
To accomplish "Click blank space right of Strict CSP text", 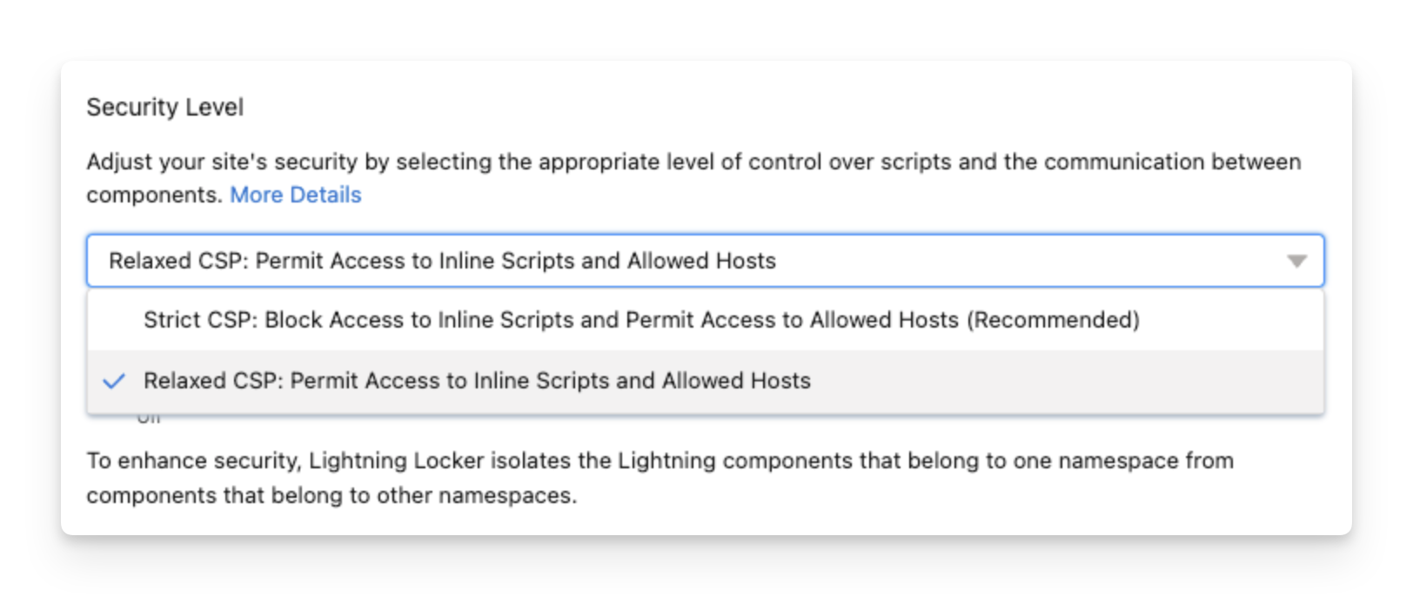I will click(x=1227, y=320).
